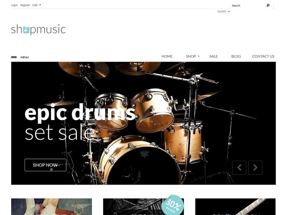Image resolution: width=287 pixels, height=215 pixels.
Task: Click the epic drums hero banner
Action: pyautogui.click(x=143, y=123)
